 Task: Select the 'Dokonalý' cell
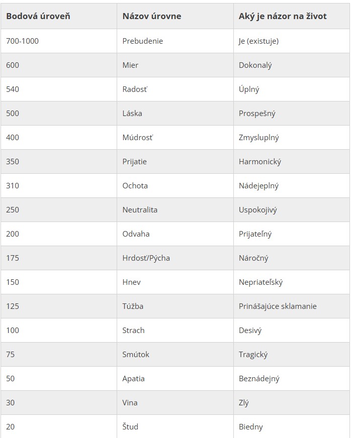click(x=292, y=65)
